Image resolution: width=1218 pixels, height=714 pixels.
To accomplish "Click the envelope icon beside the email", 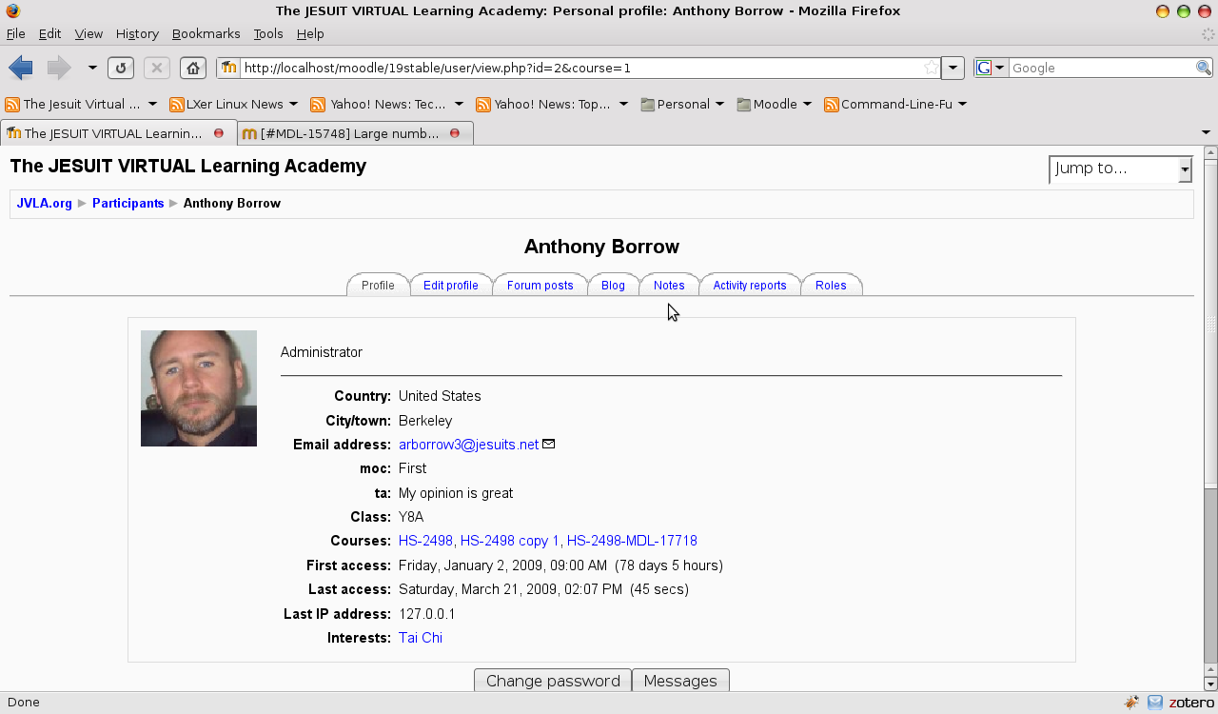I will [x=548, y=444].
